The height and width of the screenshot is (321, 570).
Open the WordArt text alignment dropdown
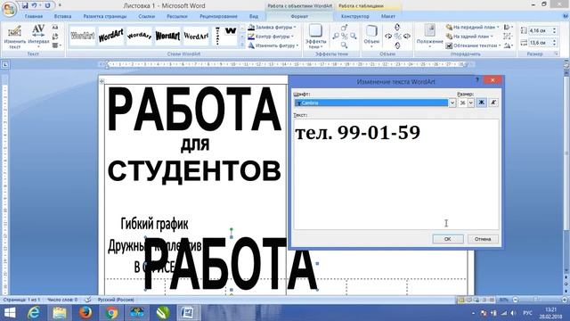point(56,45)
